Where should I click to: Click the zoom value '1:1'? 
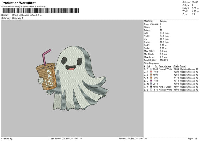coord(193,14)
